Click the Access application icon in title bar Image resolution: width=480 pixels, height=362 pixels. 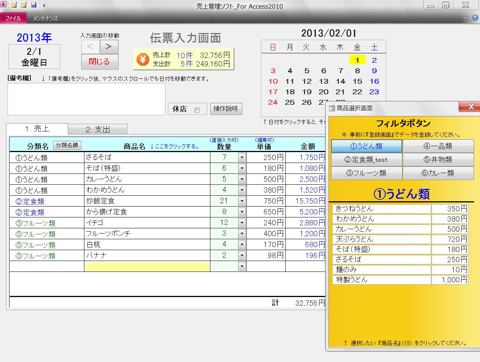pos(4,5)
